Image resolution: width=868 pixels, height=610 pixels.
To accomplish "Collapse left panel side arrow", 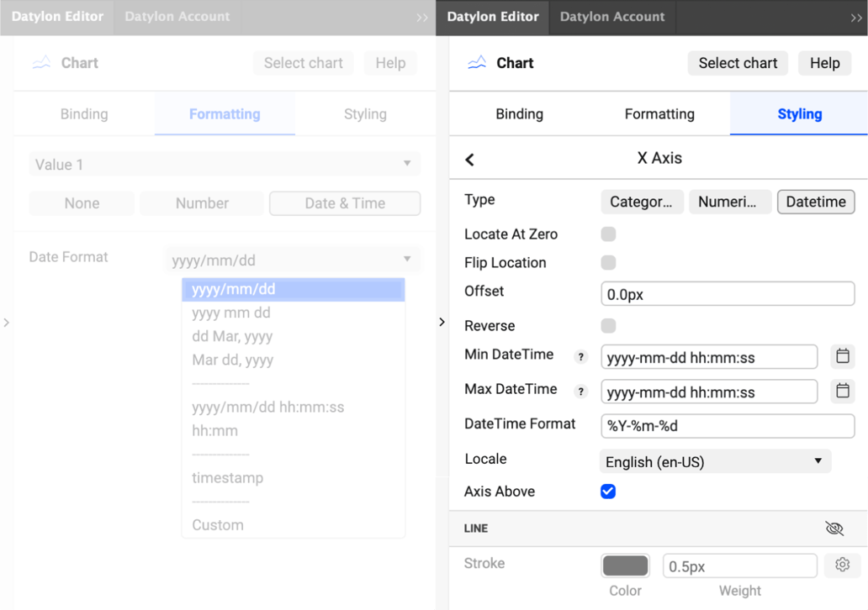I will coord(7,323).
